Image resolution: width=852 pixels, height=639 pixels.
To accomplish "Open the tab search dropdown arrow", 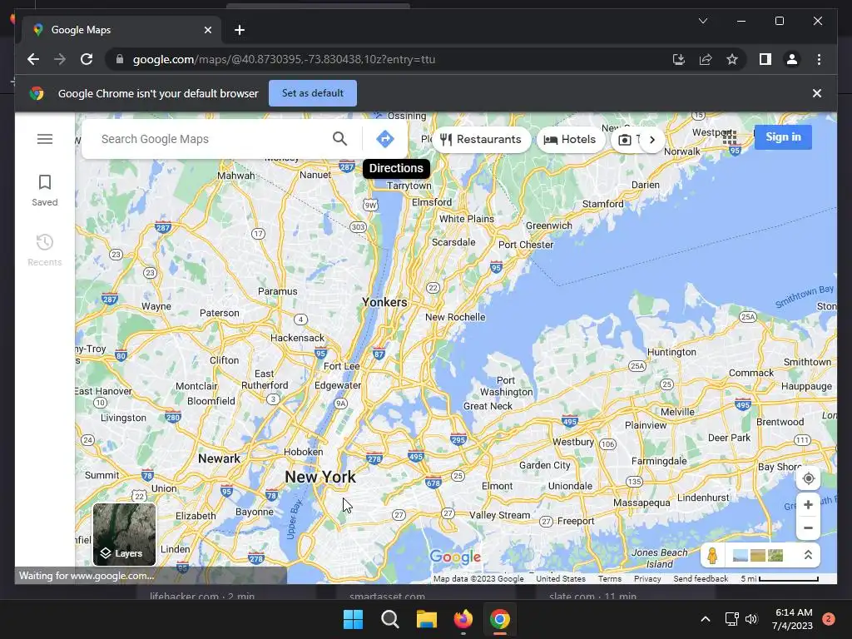I will coord(702,21).
